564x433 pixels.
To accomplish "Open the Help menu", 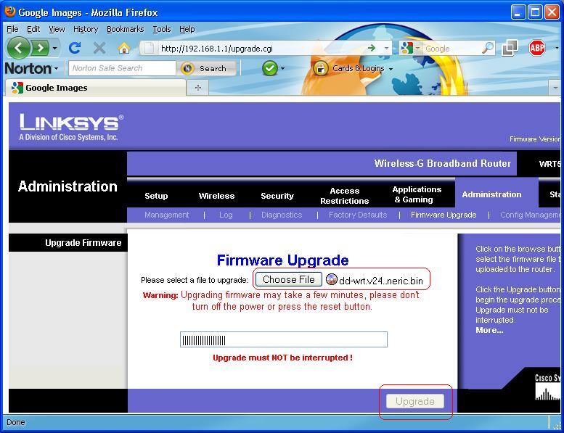I will tap(187, 29).
